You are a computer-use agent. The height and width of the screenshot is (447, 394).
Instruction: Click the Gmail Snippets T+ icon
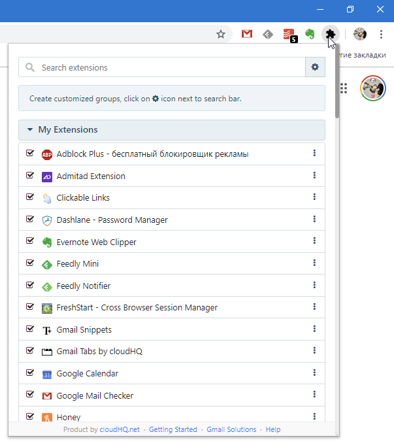click(47, 330)
